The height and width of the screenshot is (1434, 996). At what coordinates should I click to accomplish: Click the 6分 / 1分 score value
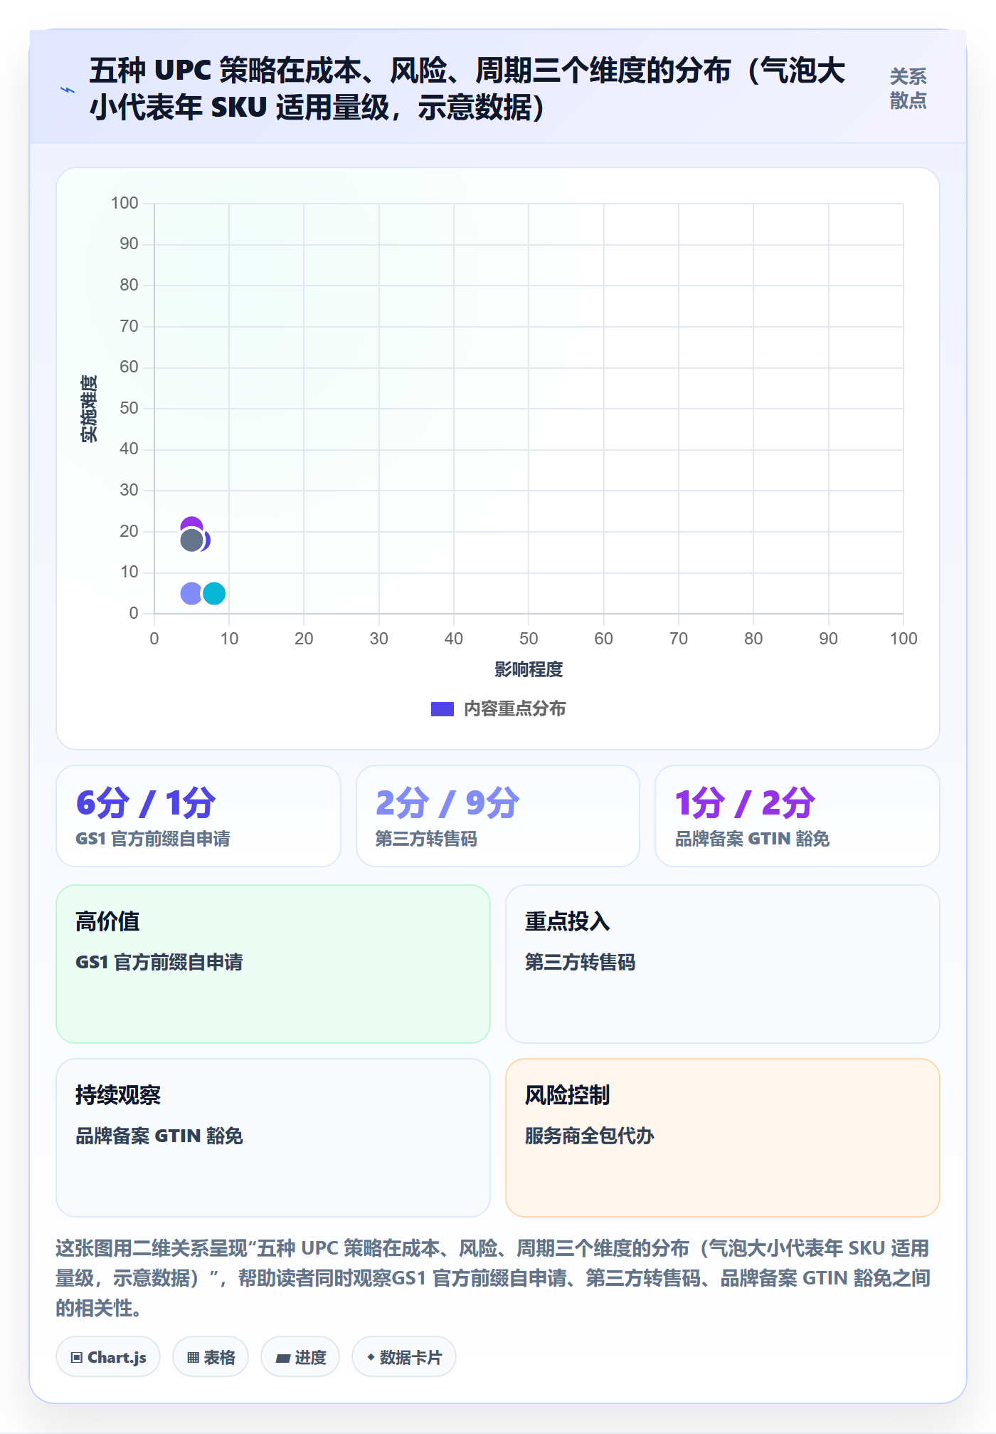[x=146, y=803]
